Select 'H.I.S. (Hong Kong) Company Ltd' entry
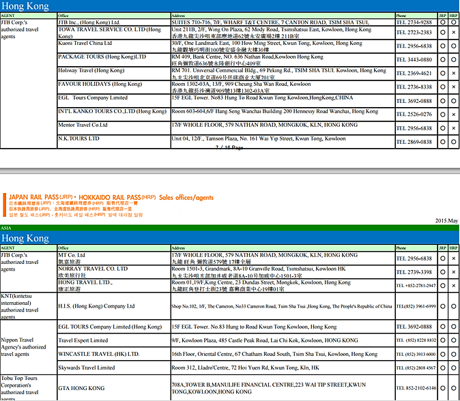Image resolution: width=460 pixels, height=401 pixels. (96, 306)
